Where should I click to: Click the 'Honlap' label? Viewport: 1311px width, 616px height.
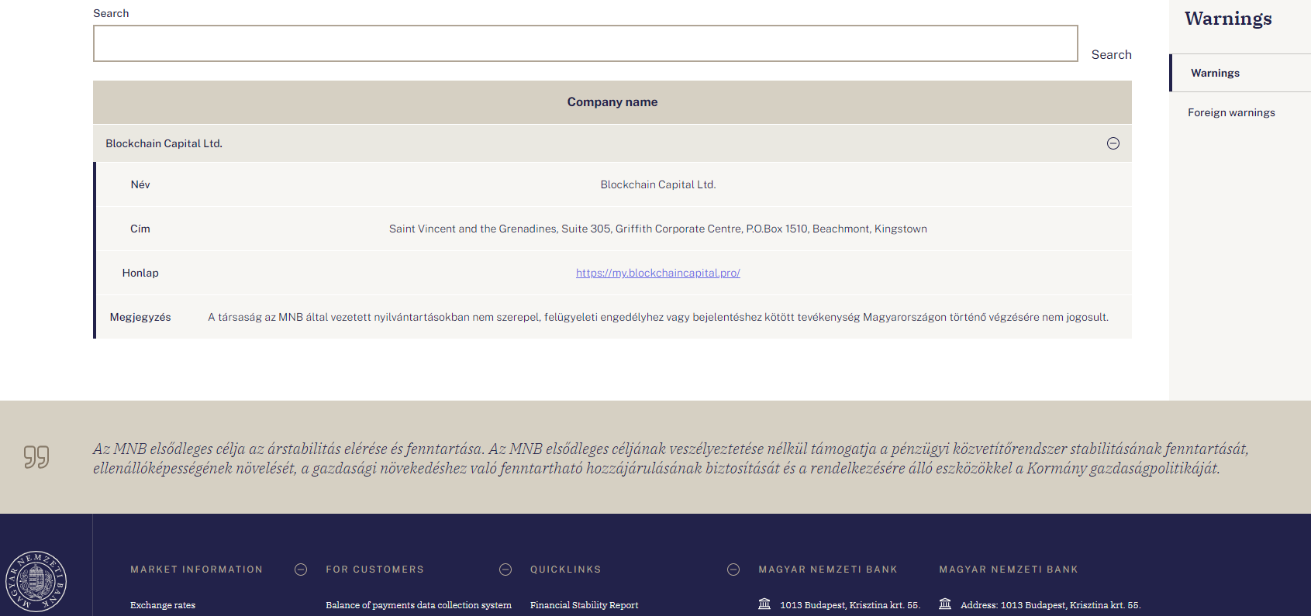coord(140,273)
